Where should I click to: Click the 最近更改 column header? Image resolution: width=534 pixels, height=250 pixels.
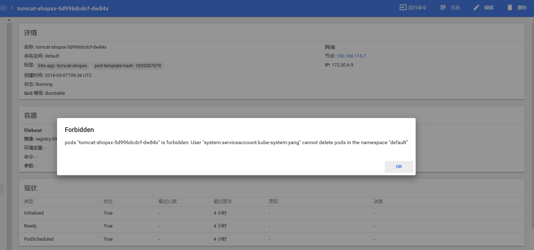pos(223,202)
